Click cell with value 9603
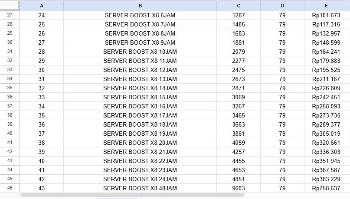 239,188
